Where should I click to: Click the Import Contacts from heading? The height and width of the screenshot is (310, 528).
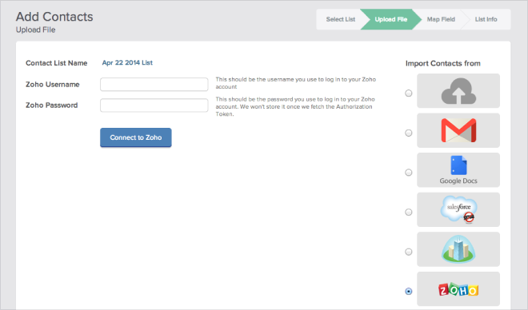pos(443,64)
